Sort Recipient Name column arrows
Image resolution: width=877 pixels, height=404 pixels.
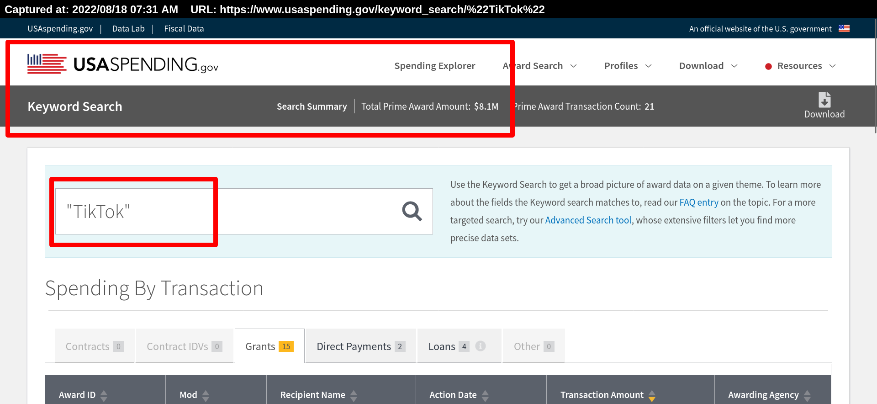coord(354,395)
